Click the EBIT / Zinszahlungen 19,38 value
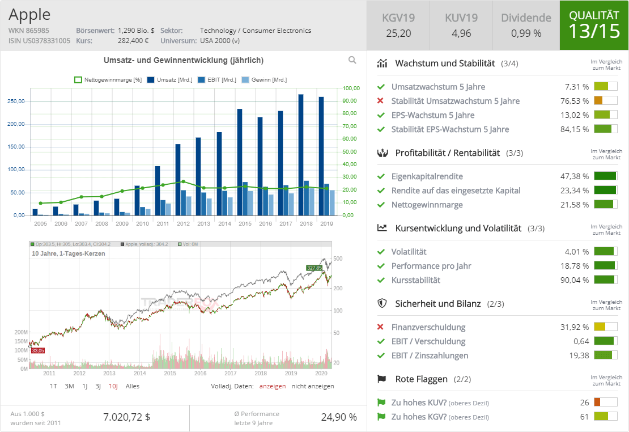 click(x=579, y=355)
